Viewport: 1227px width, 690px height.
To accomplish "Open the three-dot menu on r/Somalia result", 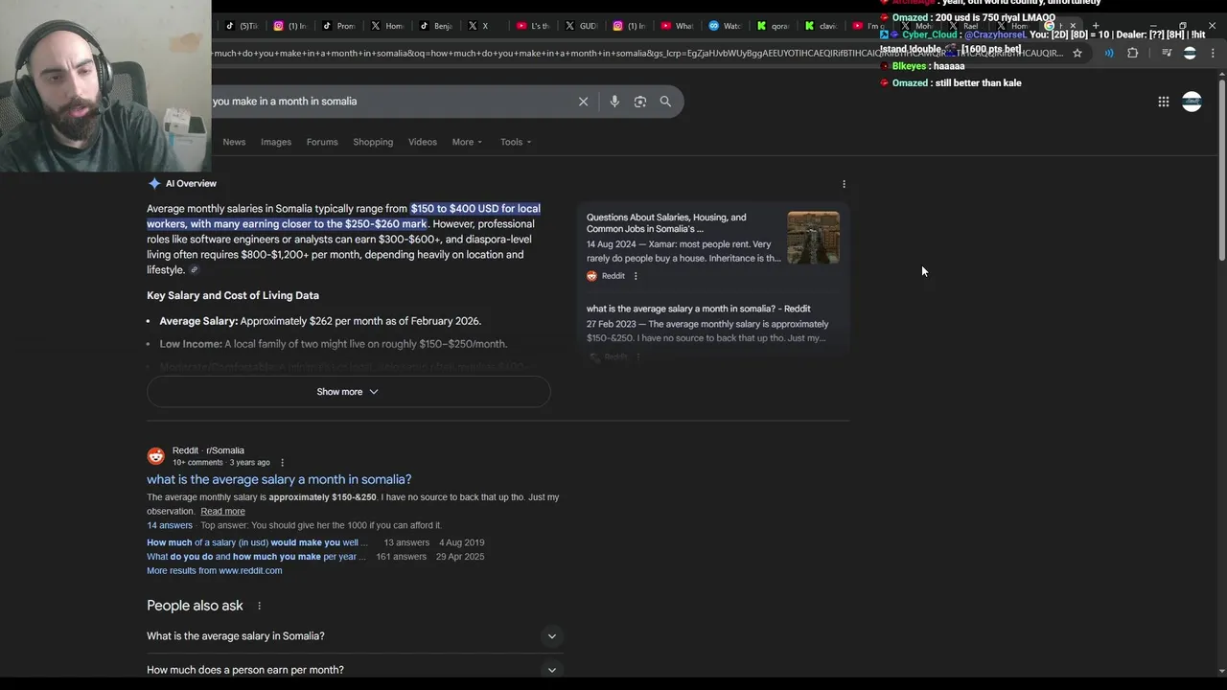I will tap(282, 463).
